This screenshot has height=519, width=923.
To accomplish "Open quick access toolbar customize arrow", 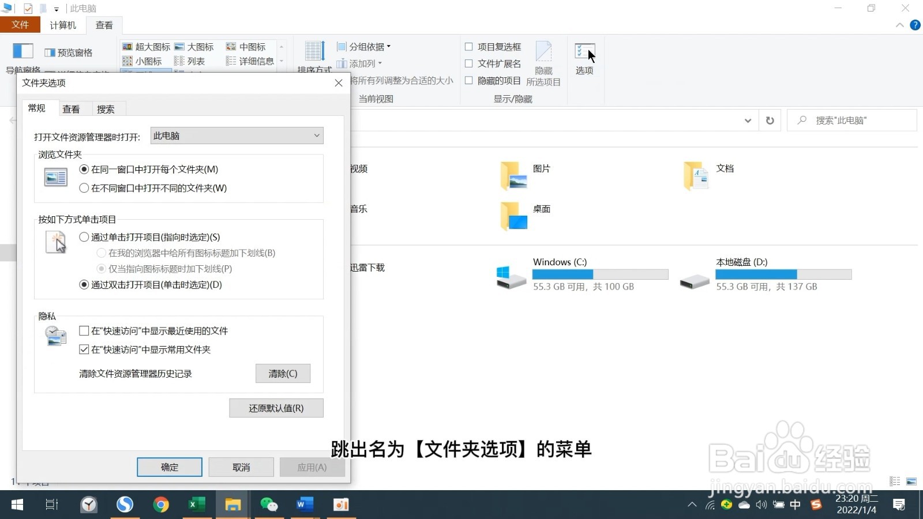I will point(57,9).
